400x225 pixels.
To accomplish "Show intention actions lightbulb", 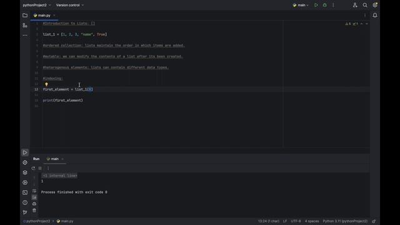I will (46, 84).
